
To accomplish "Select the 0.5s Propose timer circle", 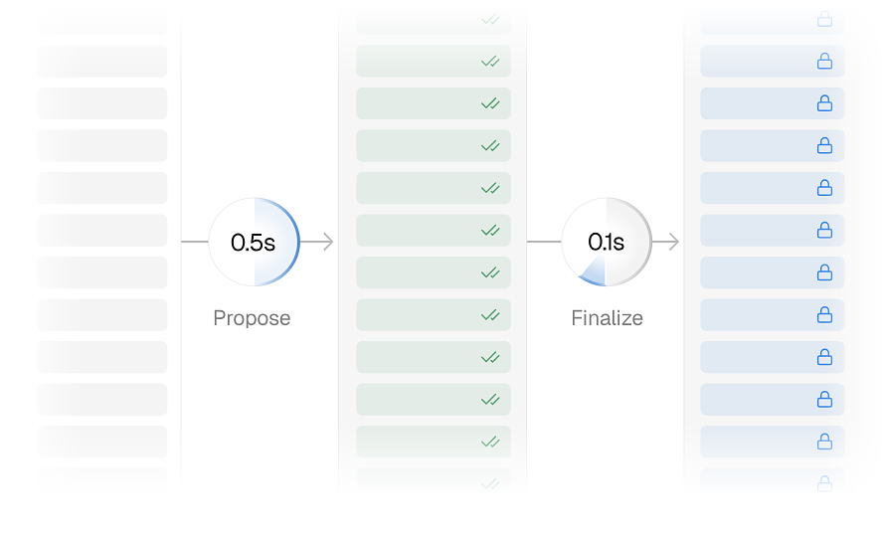I will point(254,242).
